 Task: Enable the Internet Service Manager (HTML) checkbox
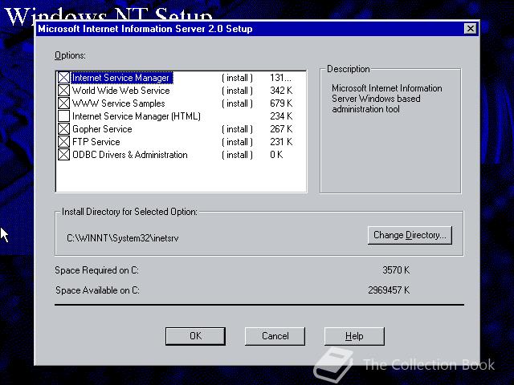point(63,115)
